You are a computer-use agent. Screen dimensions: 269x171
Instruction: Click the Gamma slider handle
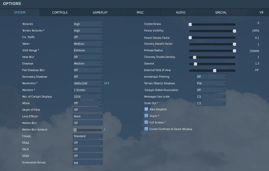(x=195, y=64)
